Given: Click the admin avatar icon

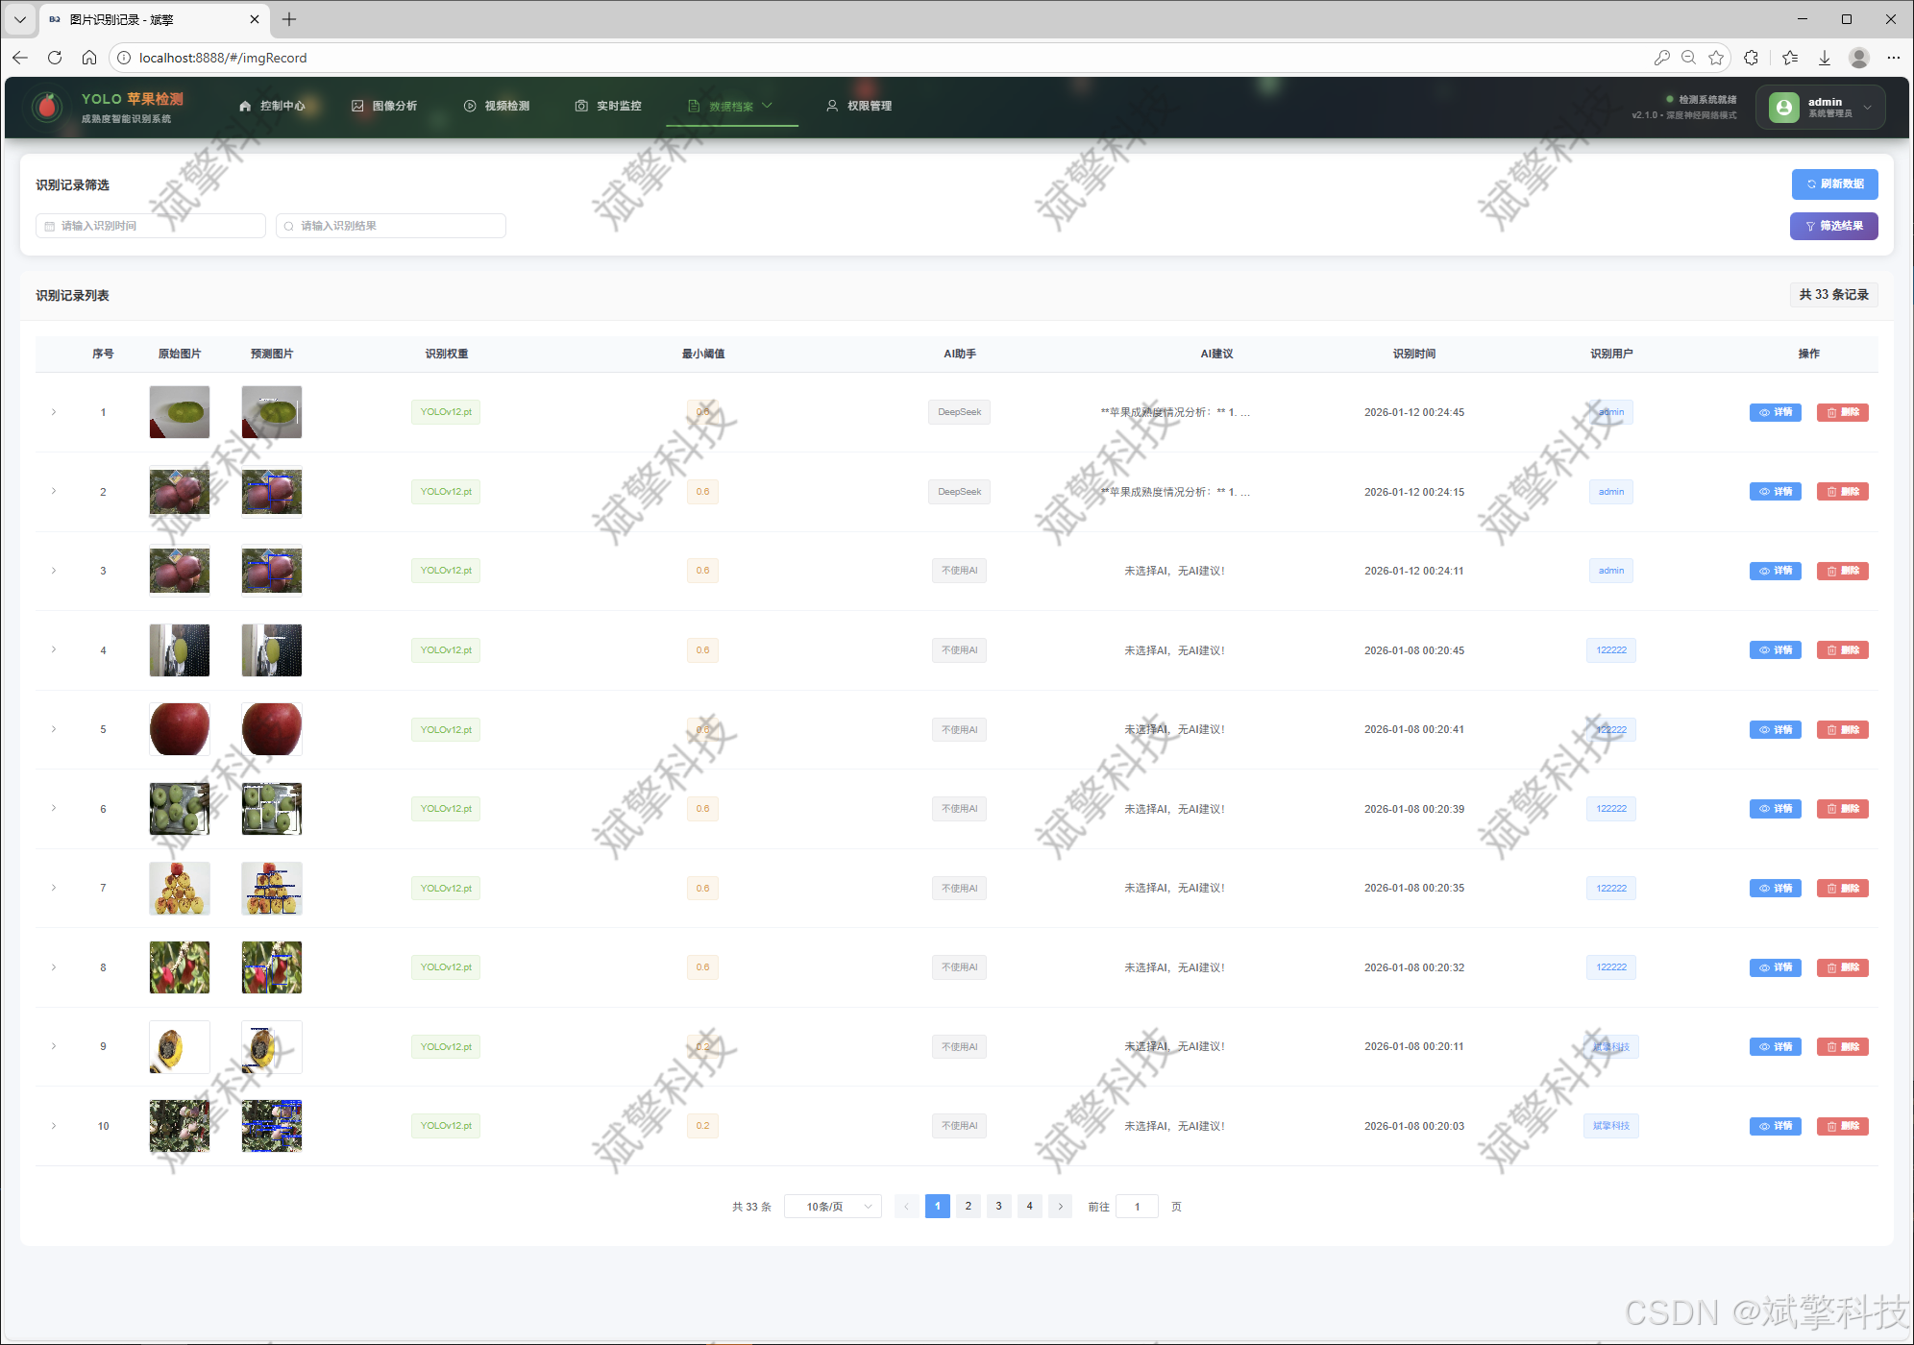Looking at the screenshot, I should (1783, 107).
